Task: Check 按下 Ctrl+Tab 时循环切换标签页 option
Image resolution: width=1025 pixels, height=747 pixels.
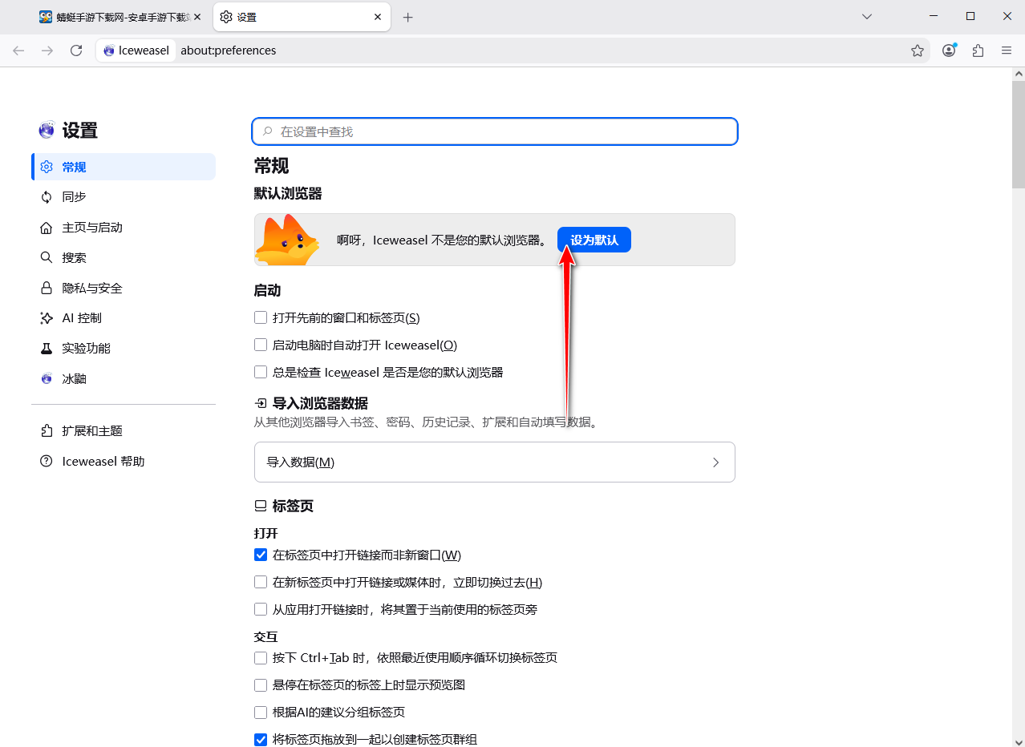Action: click(x=261, y=658)
